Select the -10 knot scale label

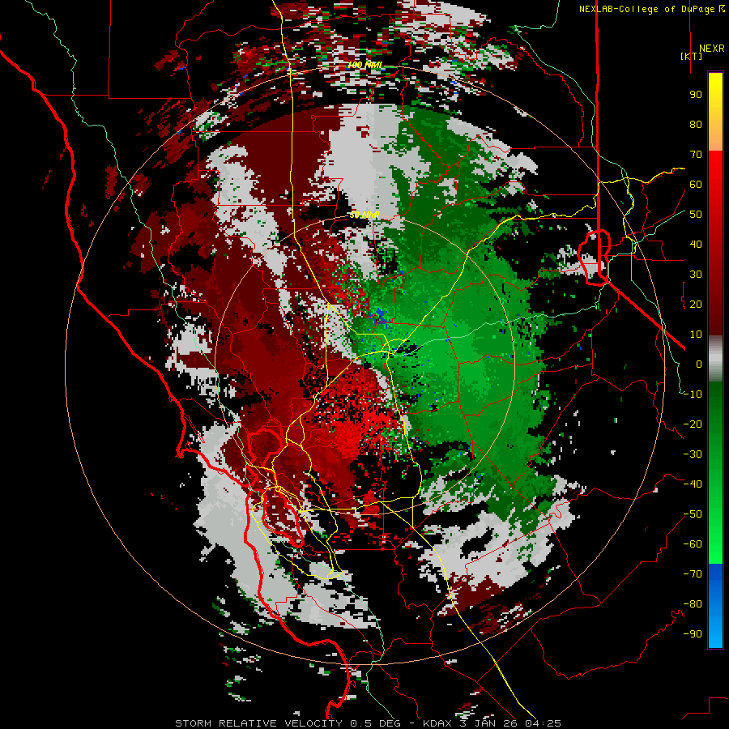click(x=693, y=394)
